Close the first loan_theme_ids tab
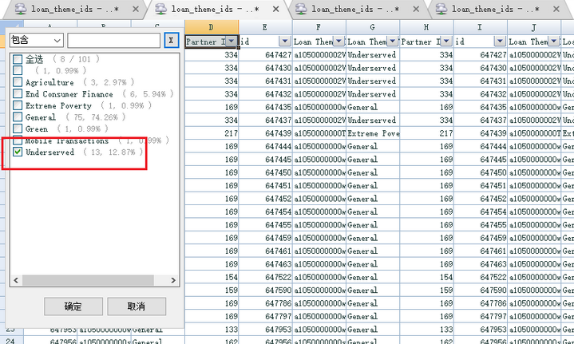This screenshot has width=574, height=344. (x=136, y=9)
